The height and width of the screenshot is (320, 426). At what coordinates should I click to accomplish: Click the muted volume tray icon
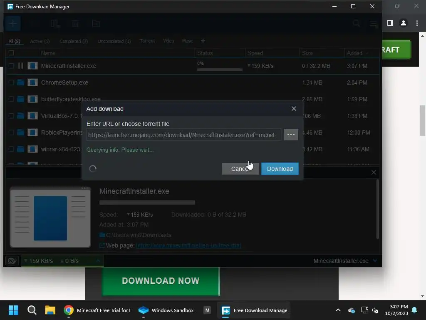click(376, 310)
